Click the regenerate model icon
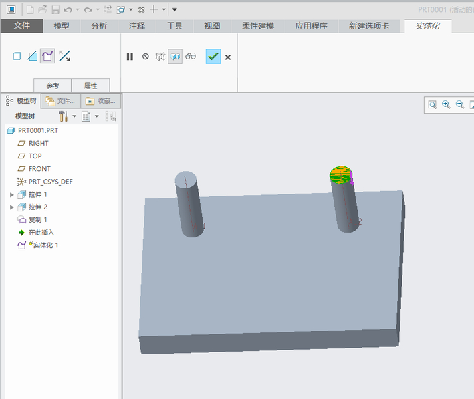The width and height of the screenshot is (474, 399). point(108,10)
